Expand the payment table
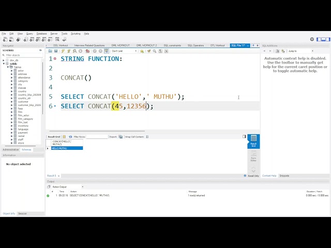The image size is (331, 248). point(11,133)
